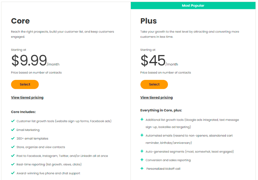The width and height of the screenshot is (258, 180).
Task: Click checkmark icon beside Email Marketing
Action: click(x=13, y=130)
